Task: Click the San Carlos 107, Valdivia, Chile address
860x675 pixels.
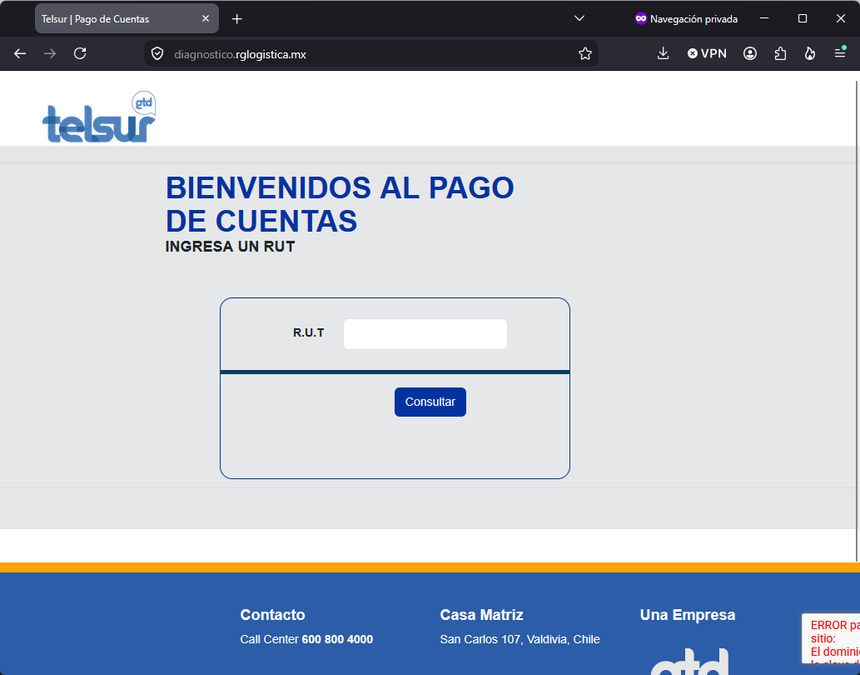Action: (x=520, y=639)
